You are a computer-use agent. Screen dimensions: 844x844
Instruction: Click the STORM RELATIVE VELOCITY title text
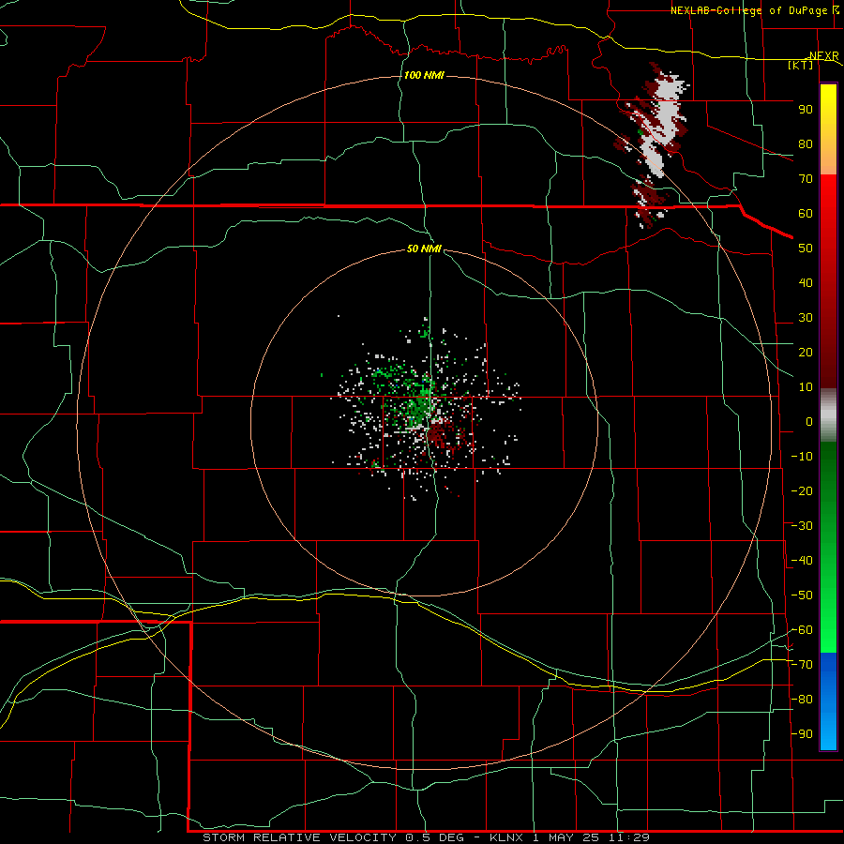point(301,837)
